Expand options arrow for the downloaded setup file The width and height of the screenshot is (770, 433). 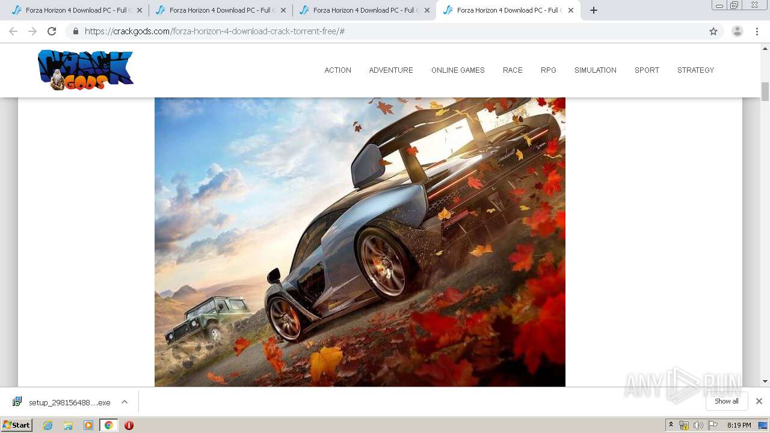(125, 402)
